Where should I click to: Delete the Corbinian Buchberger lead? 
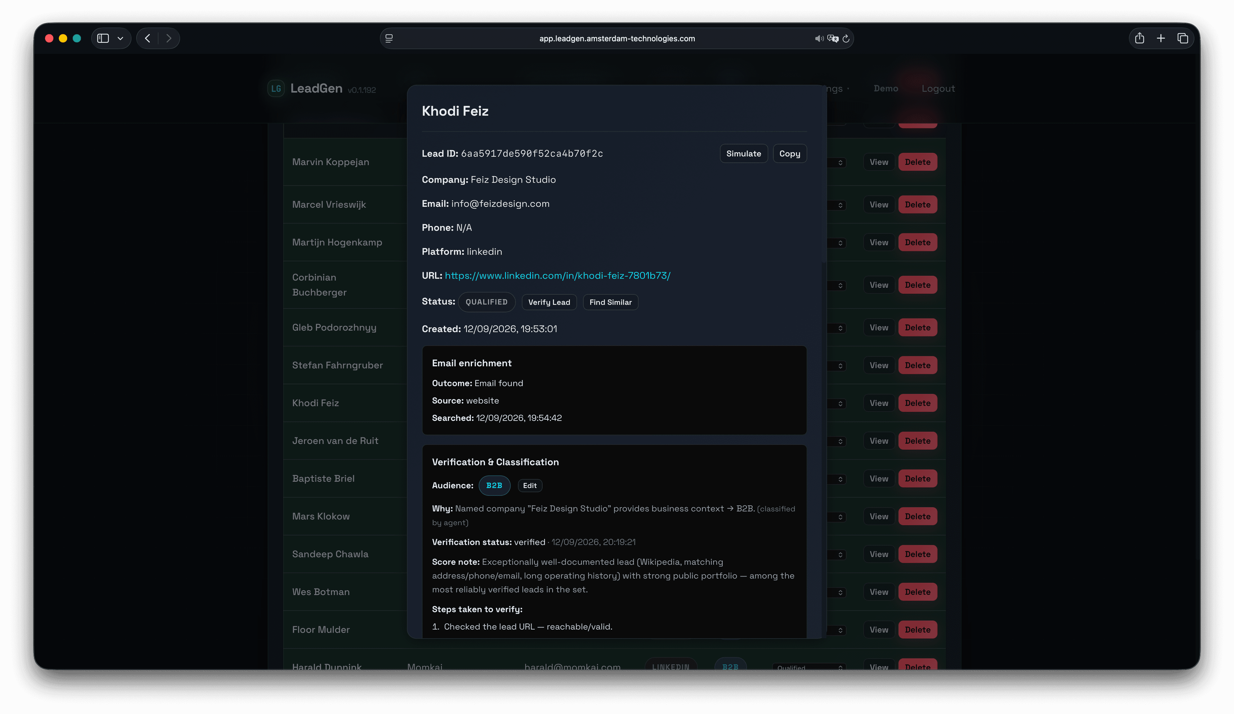917,285
